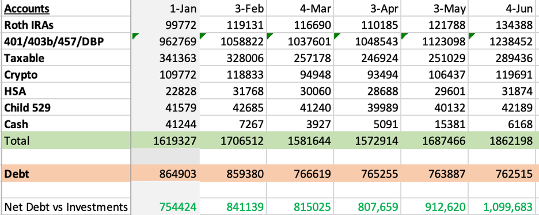539x215 pixels.
Task: Select the Debt value 766619
Action: 300,174
